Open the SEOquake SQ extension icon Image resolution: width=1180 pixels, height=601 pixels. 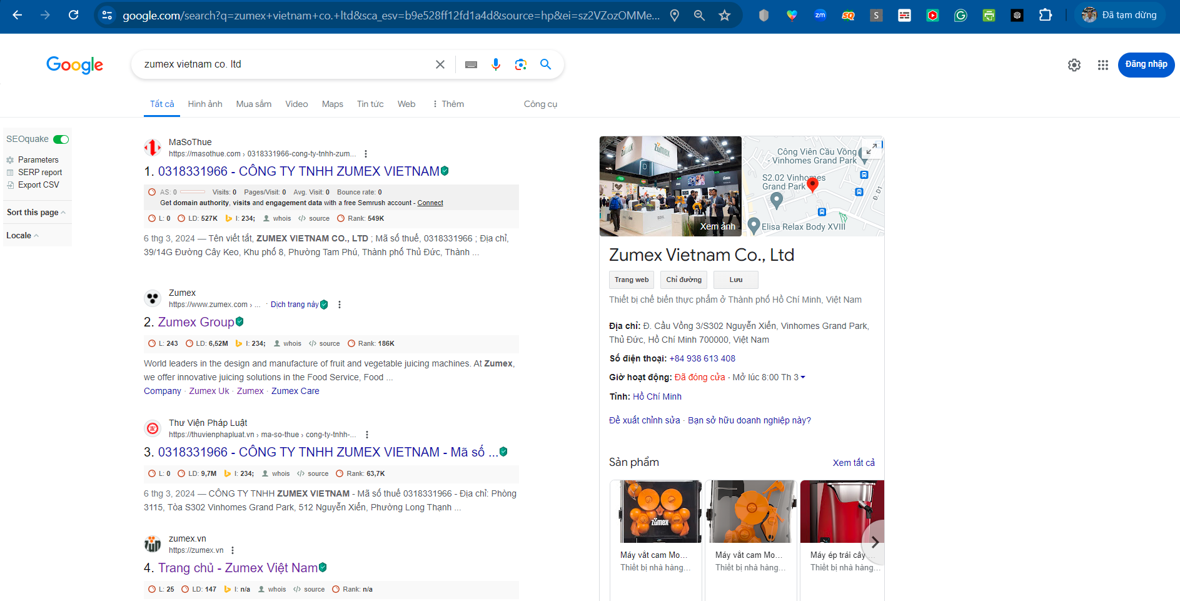pos(849,16)
